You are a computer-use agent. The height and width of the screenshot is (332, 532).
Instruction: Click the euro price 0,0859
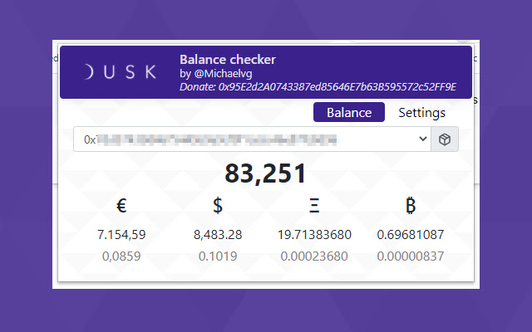(x=121, y=256)
